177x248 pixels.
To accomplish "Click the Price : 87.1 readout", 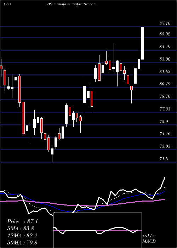I will (22, 221).
